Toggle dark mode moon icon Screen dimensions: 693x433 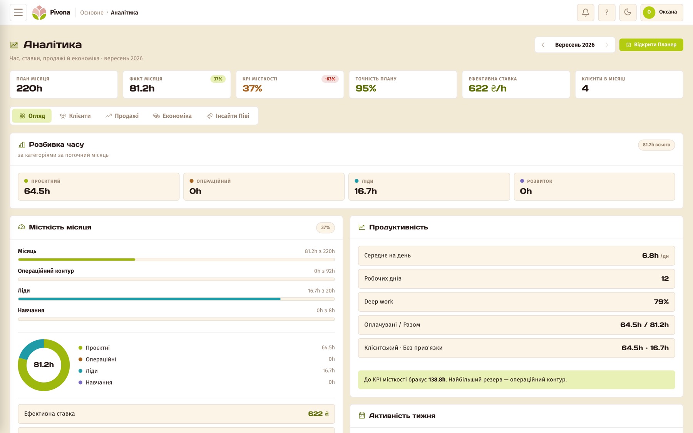[x=628, y=12]
